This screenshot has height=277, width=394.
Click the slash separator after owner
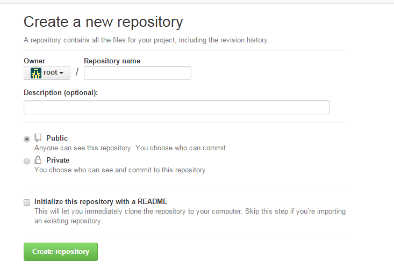(x=77, y=72)
